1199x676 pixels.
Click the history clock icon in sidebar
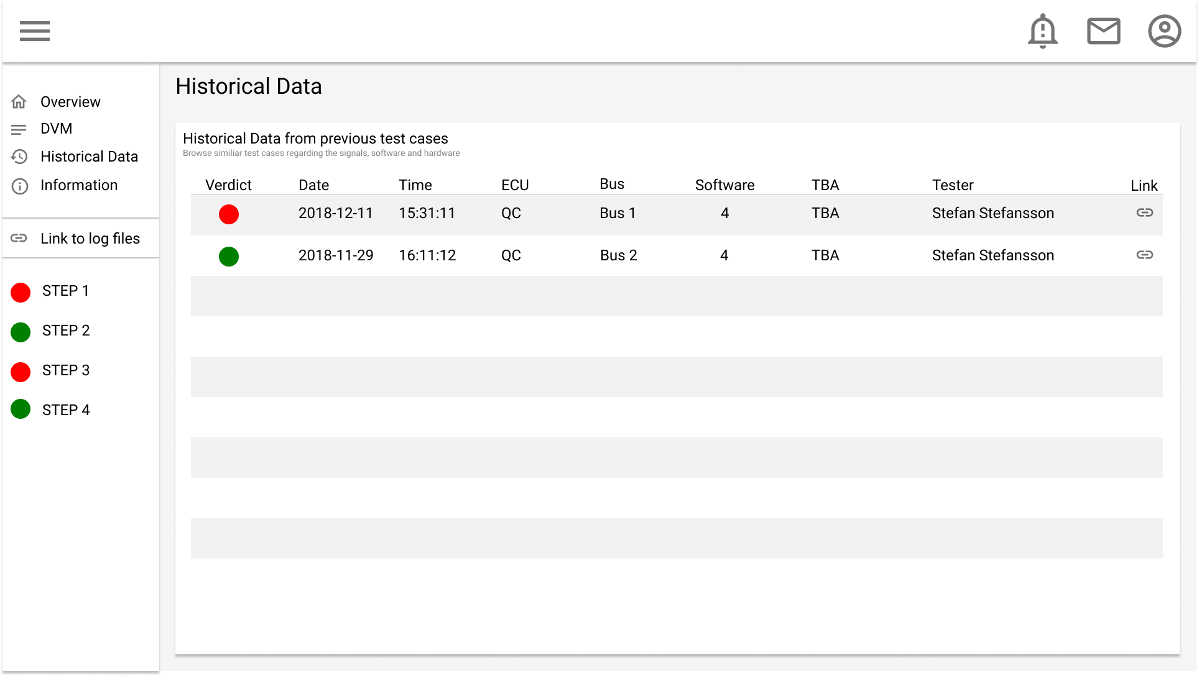pos(19,157)
